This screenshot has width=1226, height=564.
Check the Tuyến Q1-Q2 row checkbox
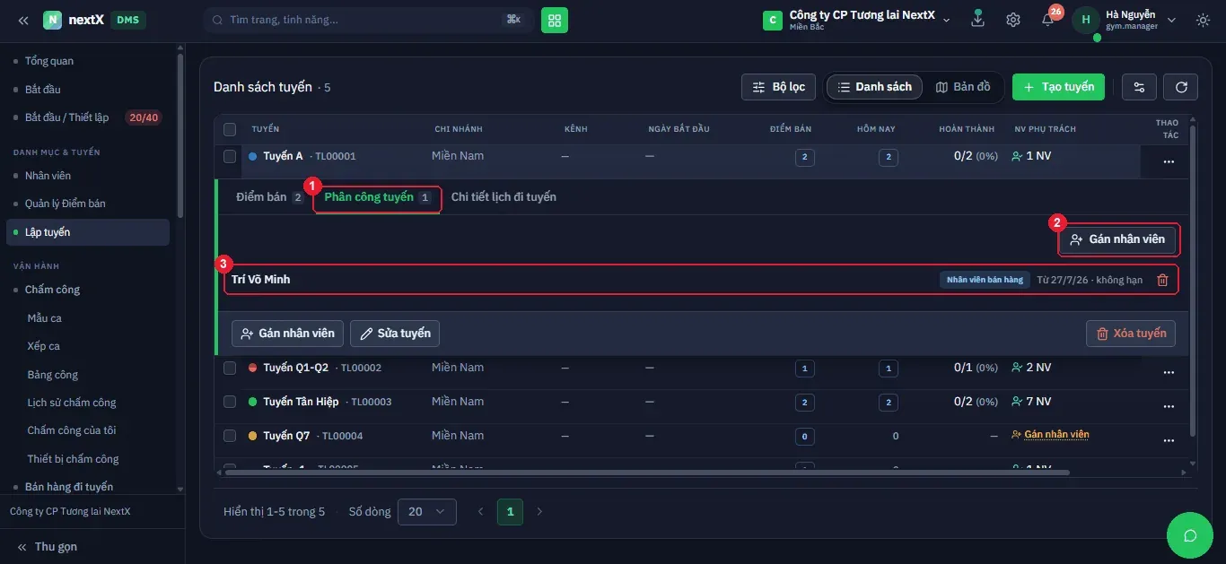(x=230, y=368)
